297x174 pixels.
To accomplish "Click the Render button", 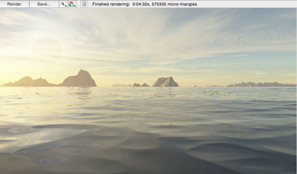I will coord(14,4).
